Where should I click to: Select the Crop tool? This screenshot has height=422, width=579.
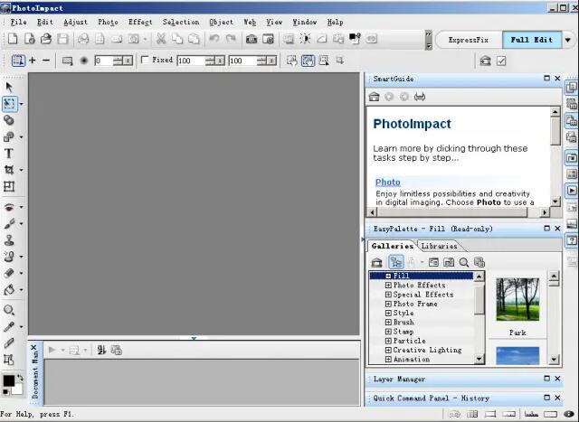(x=9, y=170)
